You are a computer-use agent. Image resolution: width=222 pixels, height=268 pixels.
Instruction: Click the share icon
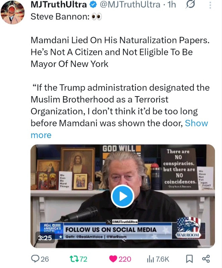[x=206, y=259]
